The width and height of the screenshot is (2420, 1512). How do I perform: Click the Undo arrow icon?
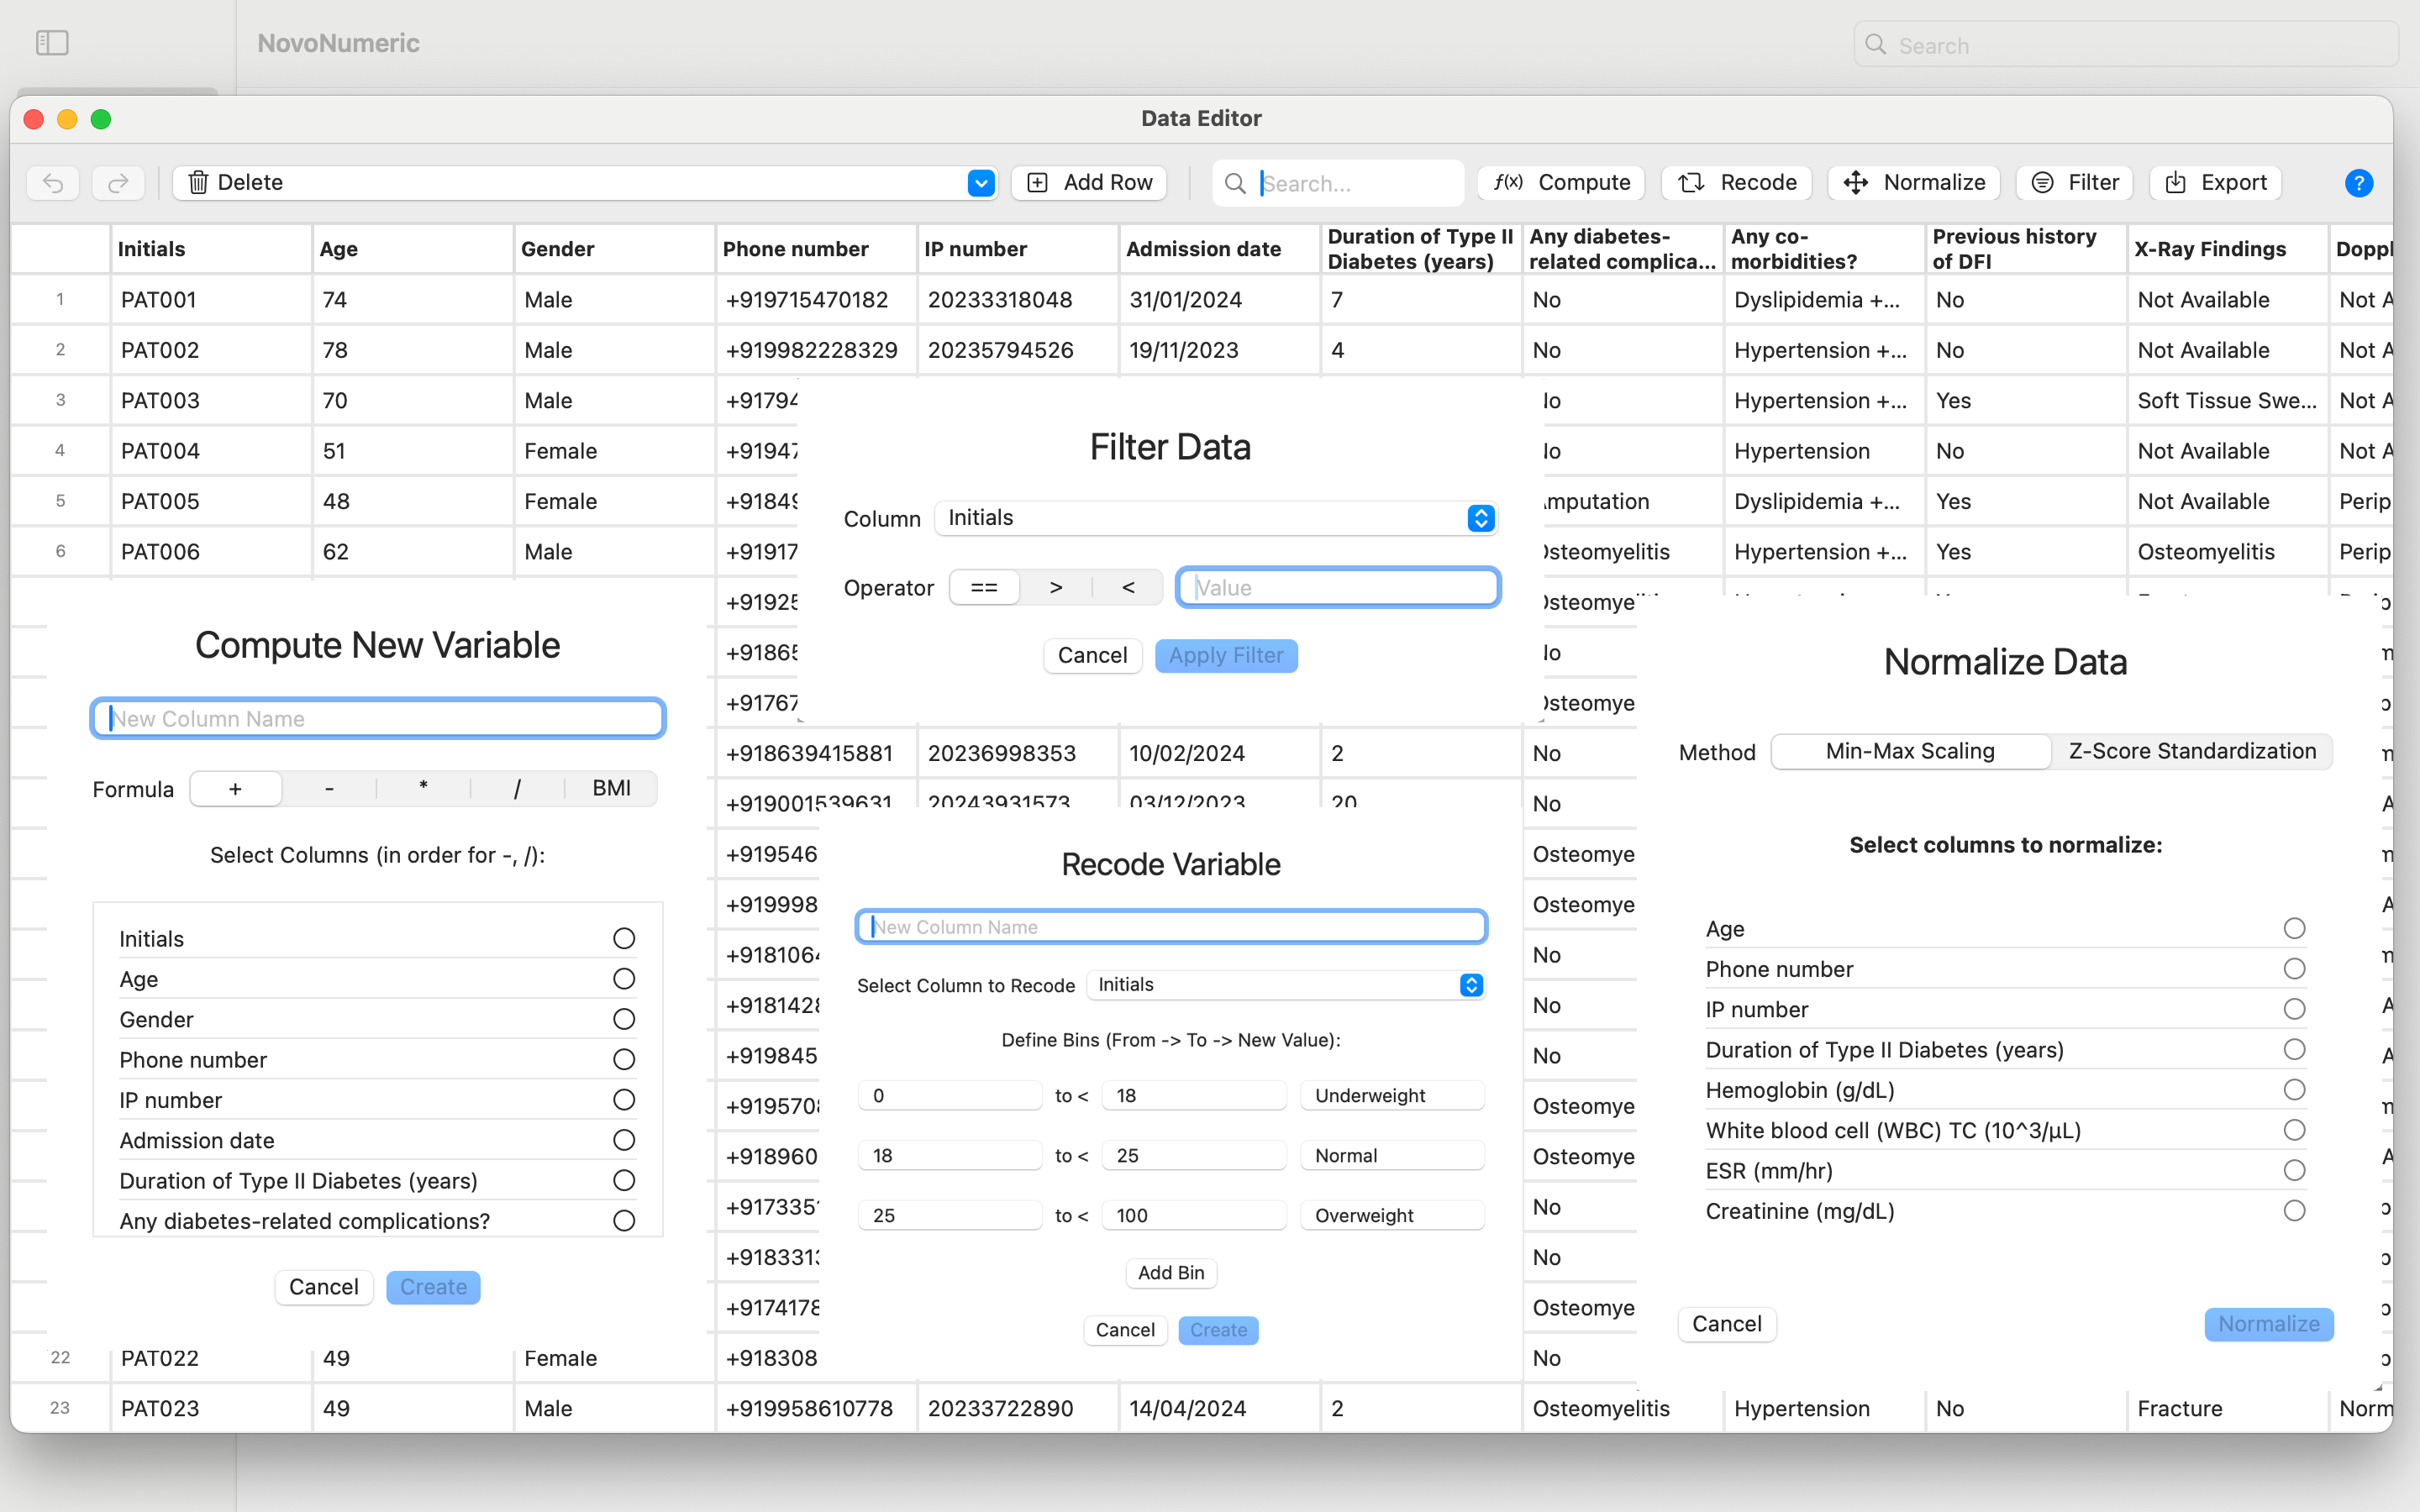pyautogui.click(x=52, y=182)
